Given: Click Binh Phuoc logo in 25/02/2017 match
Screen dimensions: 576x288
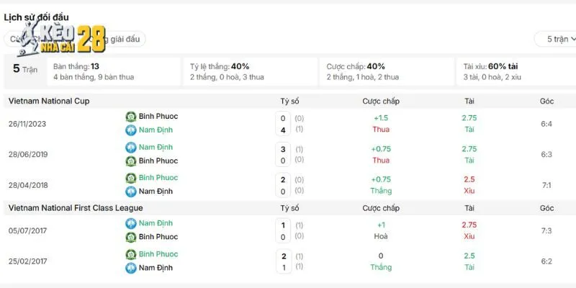Looking at the screenshot, I should point(131,254).
